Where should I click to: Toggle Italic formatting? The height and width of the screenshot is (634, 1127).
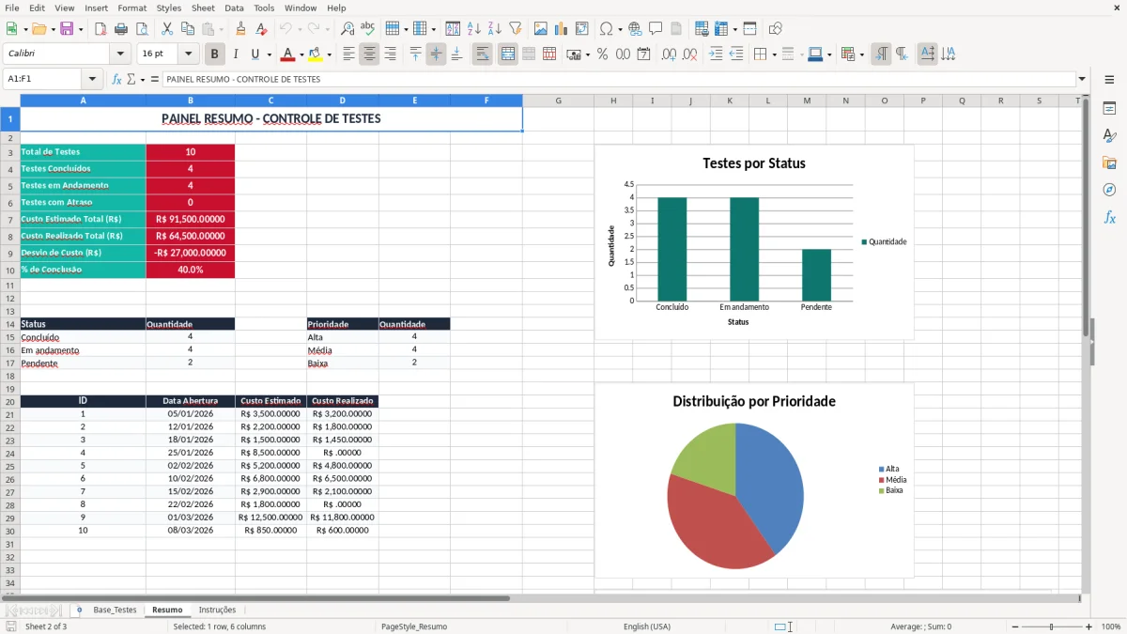point(235,54)
